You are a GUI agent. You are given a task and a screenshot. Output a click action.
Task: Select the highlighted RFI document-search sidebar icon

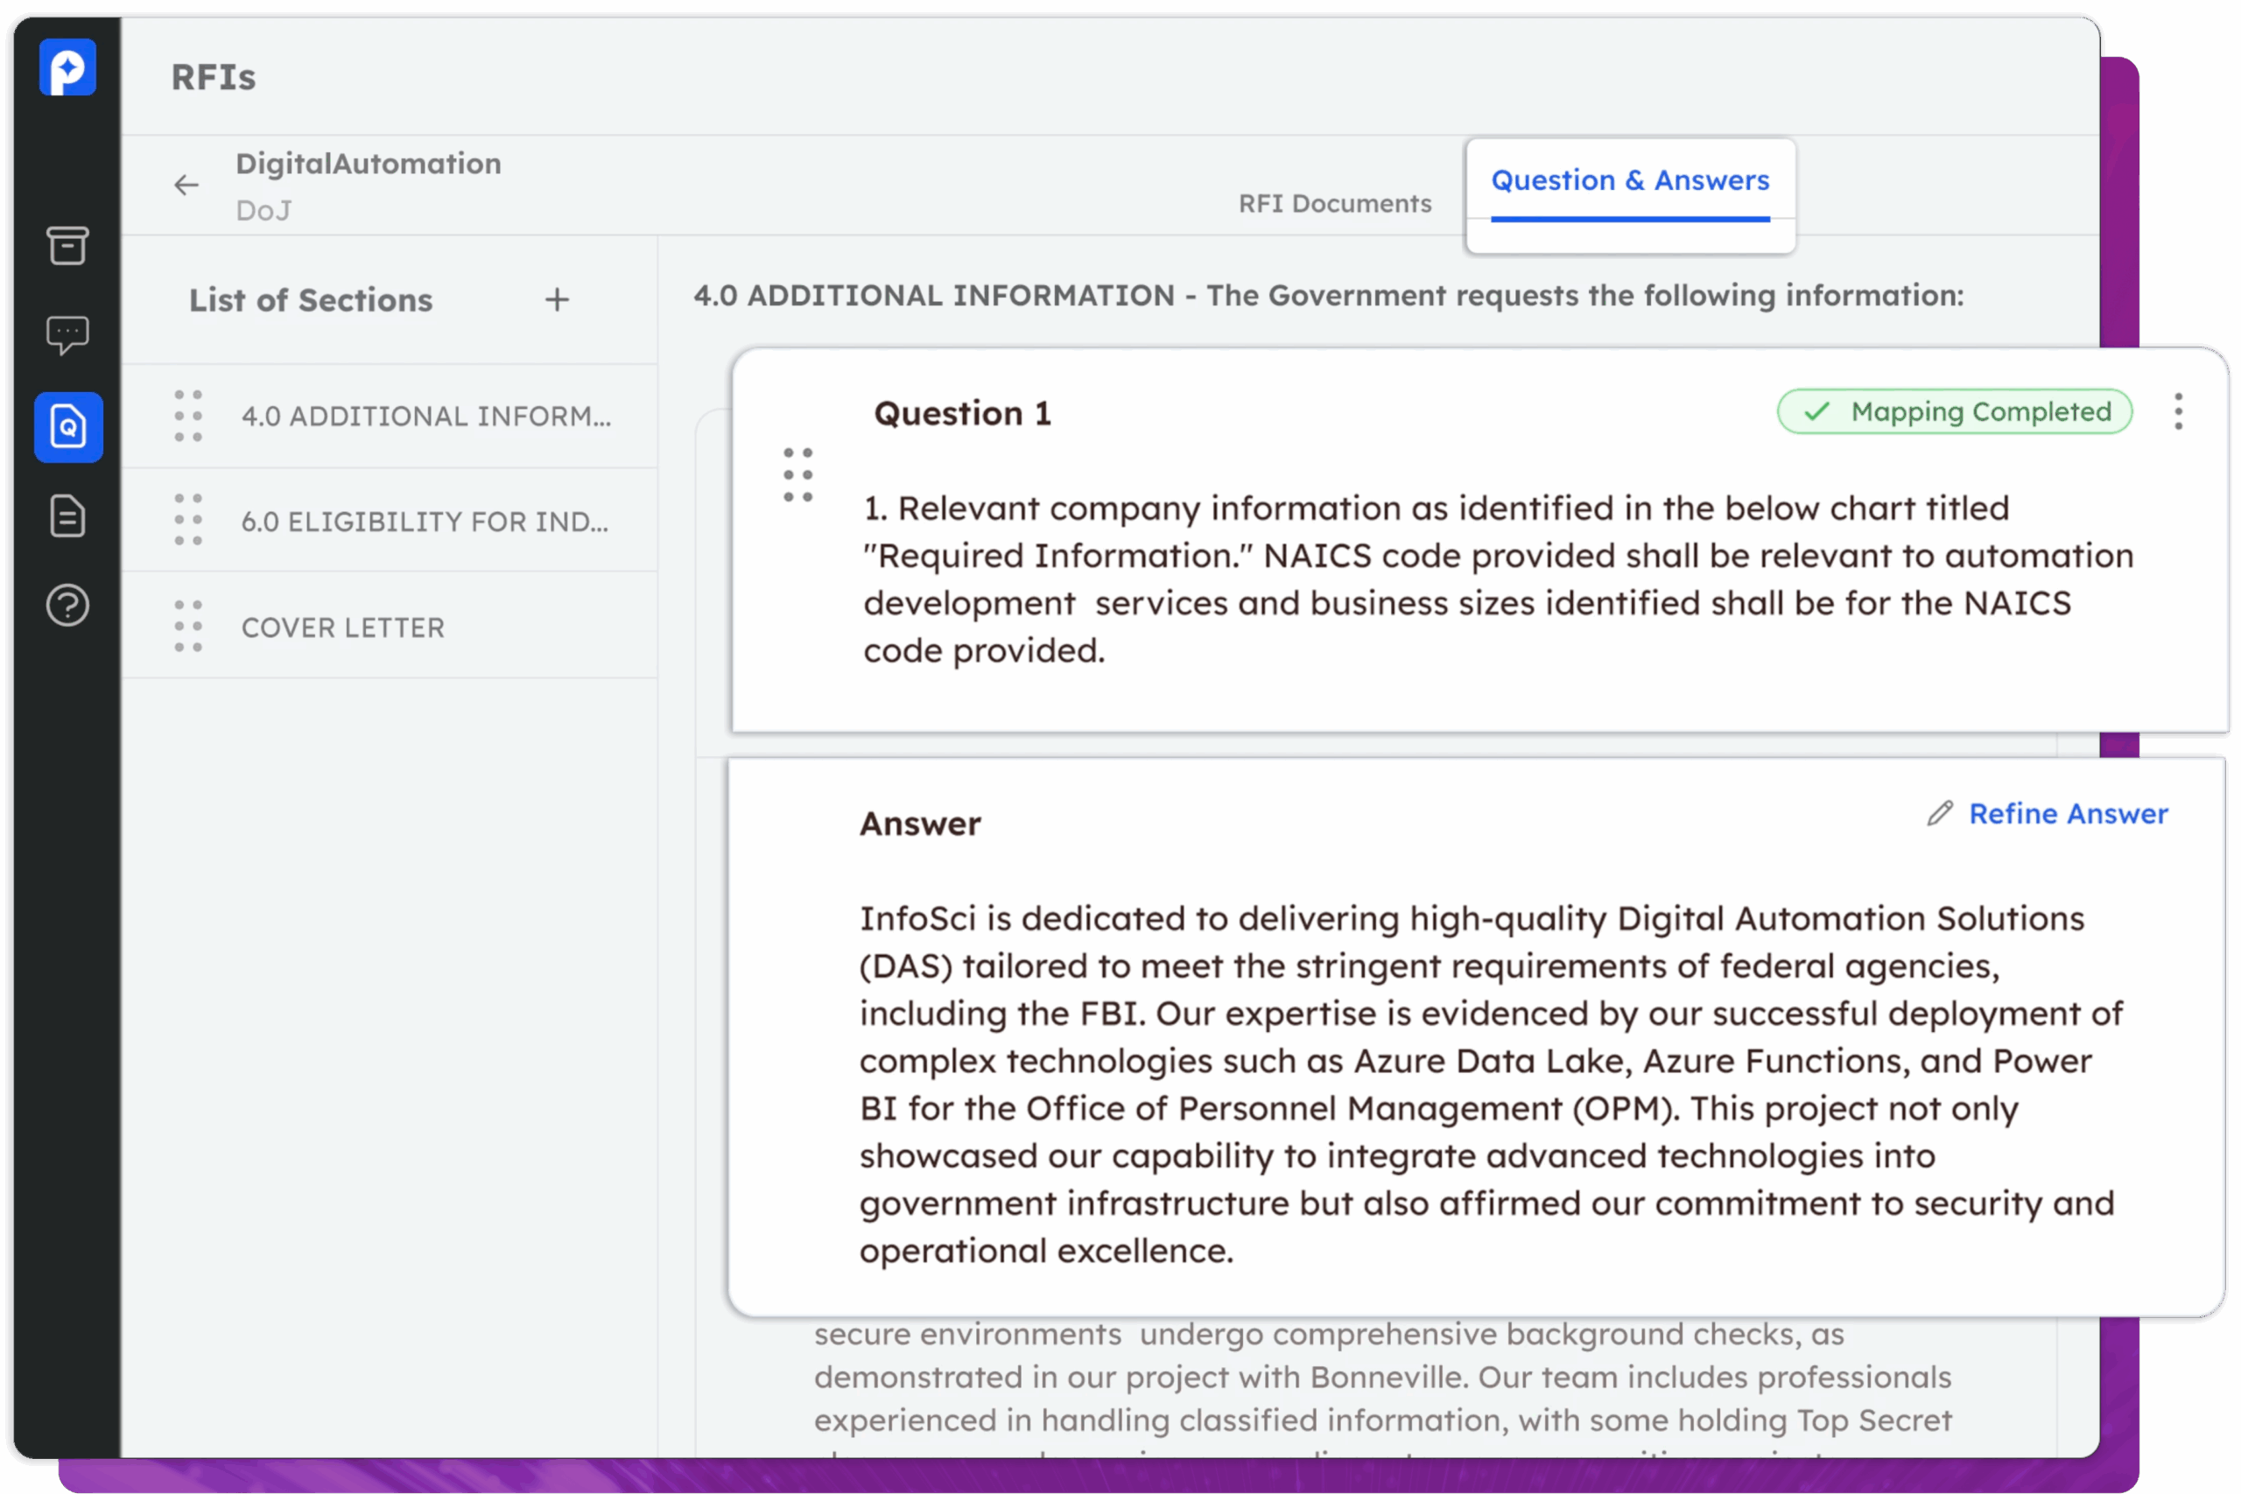(x=68, y=427)
